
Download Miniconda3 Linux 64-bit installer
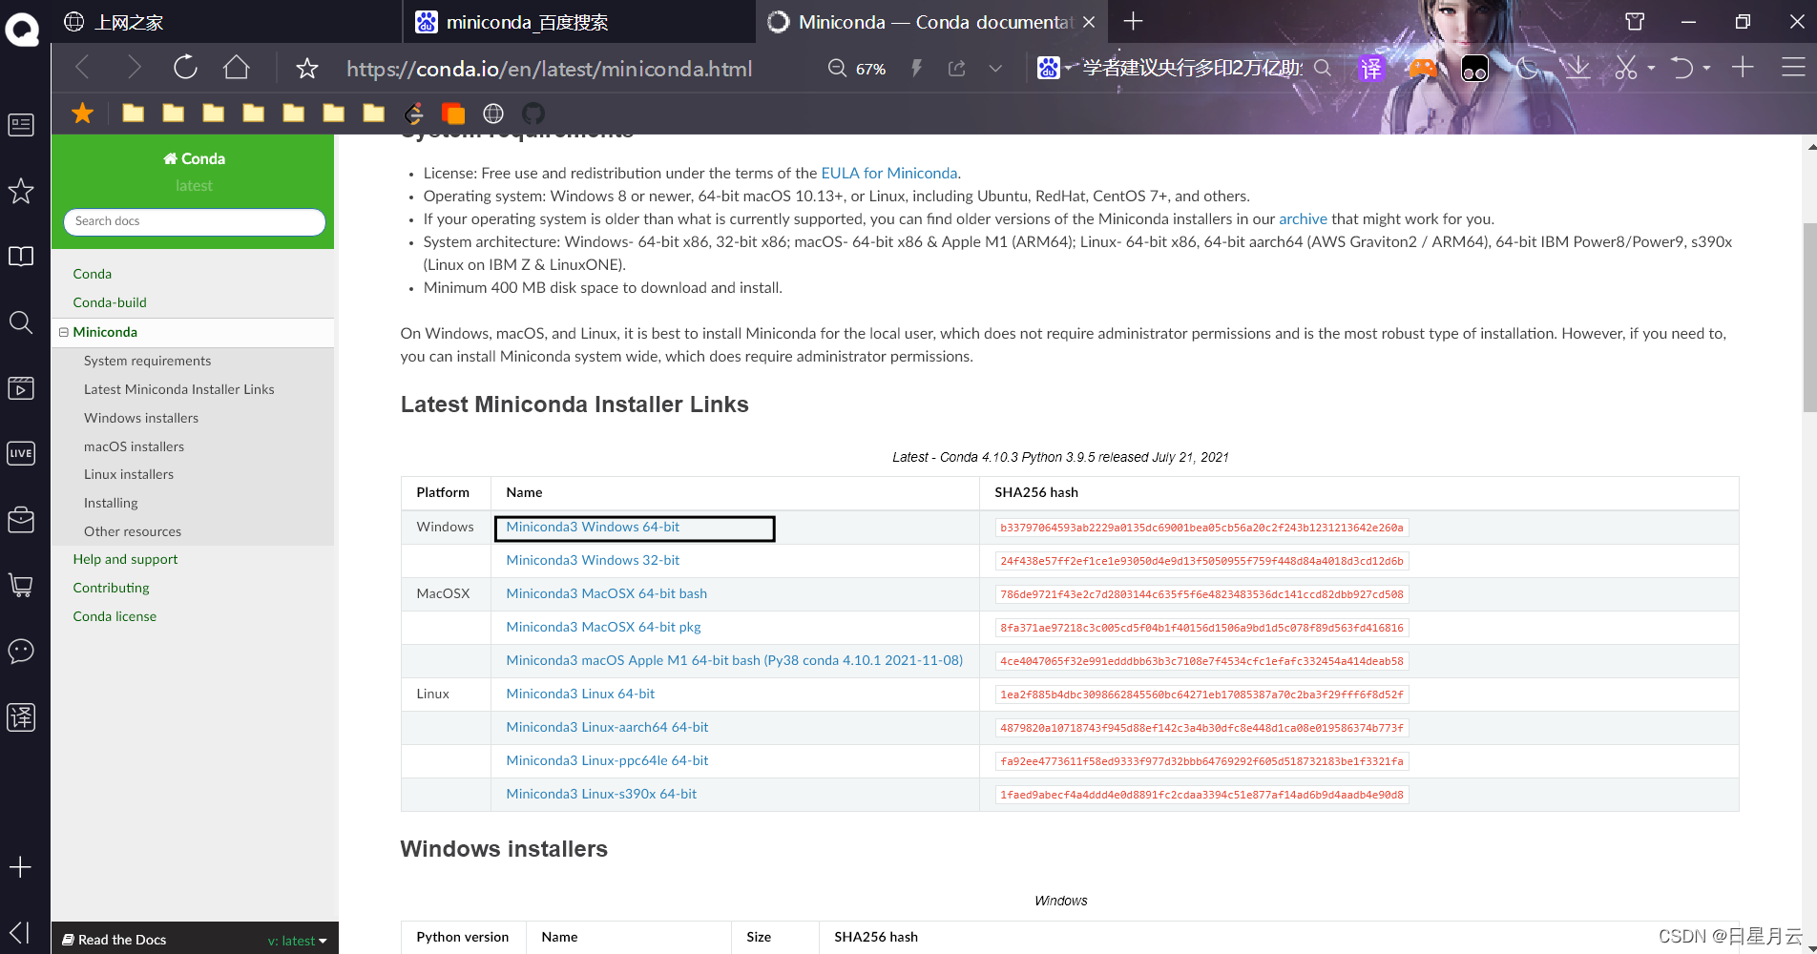(580, 694)
